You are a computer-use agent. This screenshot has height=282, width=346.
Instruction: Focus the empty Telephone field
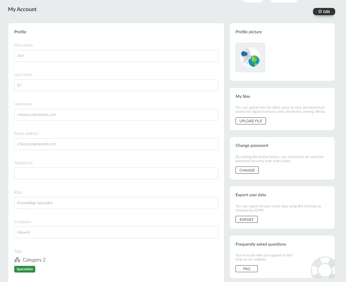click(116, 173)
